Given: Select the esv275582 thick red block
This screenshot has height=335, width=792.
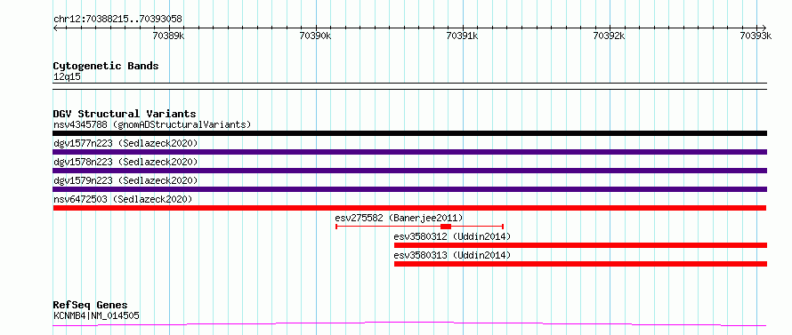Looking at the screenshot, I should [446, 227].
